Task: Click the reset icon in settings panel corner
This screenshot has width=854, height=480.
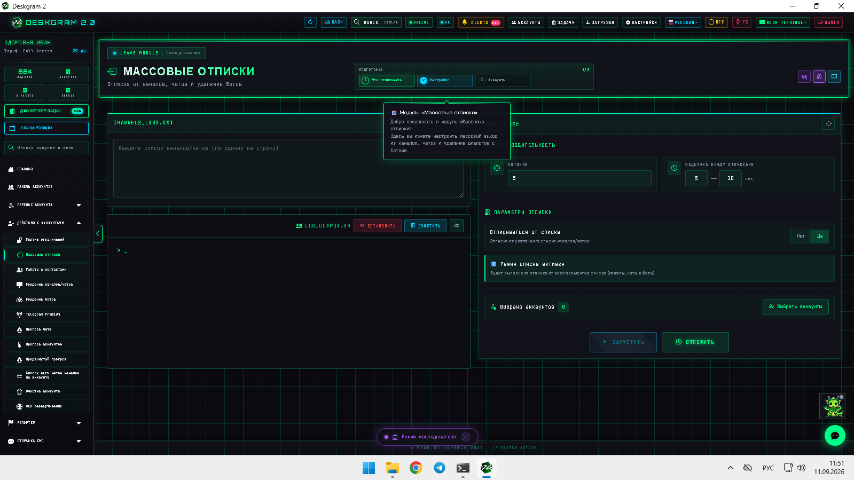Action: [829, 124]
